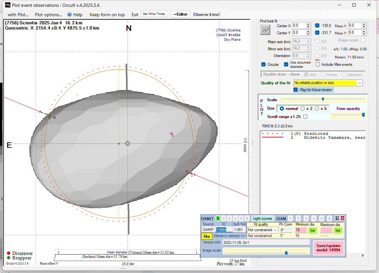Click the Light curves button
379x273 pixels.
pyautogui.click(x=263, y=219)
